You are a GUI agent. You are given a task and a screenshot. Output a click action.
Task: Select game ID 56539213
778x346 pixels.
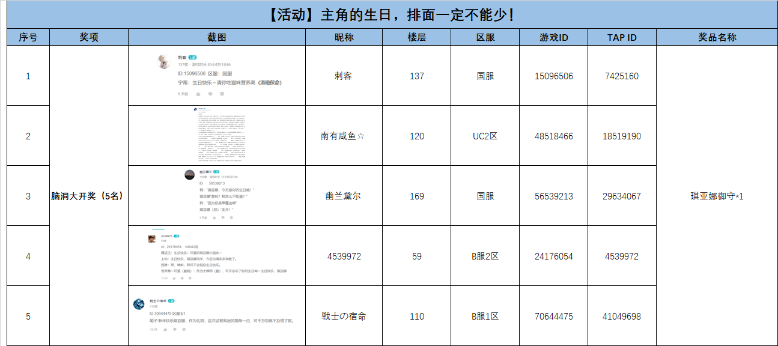pyautogui.click(x=554, y=196)
